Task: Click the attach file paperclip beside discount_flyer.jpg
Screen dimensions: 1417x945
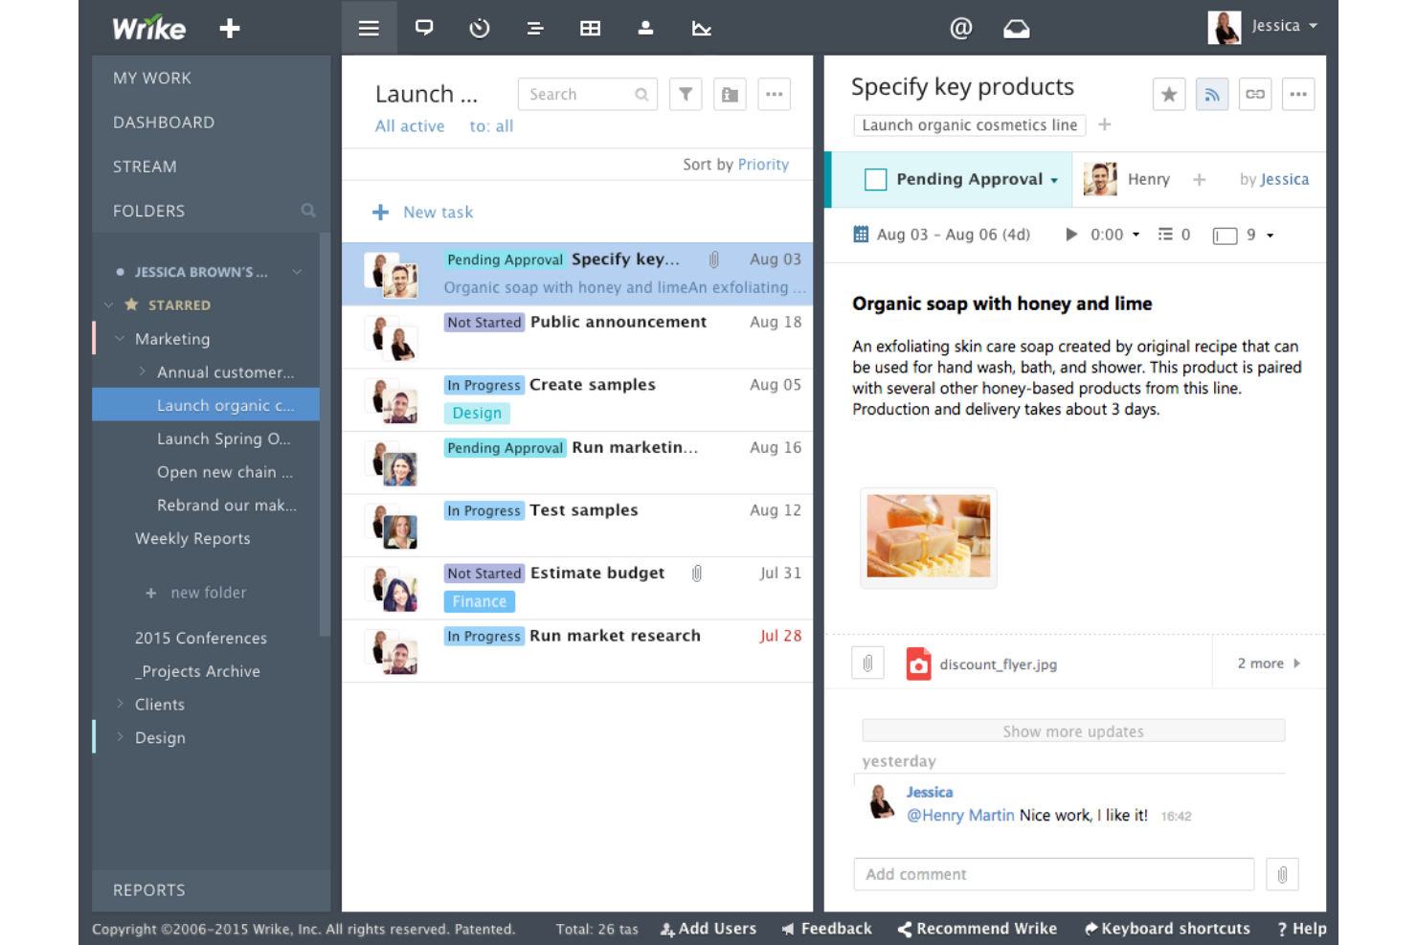Action: pyautogui.click(x=867, y=663)
